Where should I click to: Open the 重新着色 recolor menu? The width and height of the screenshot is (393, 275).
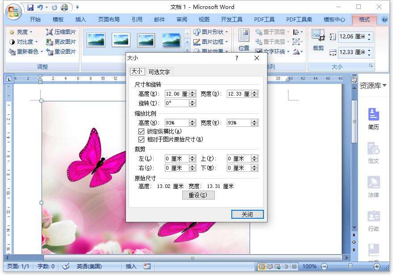pos(26,52)
